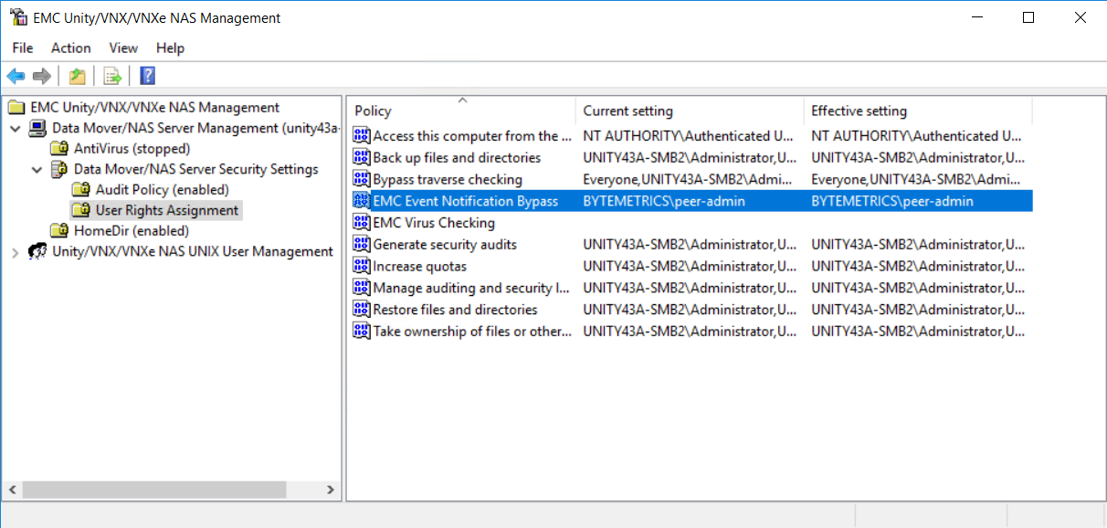Click the Export List toolbar icon

point(111,76)
